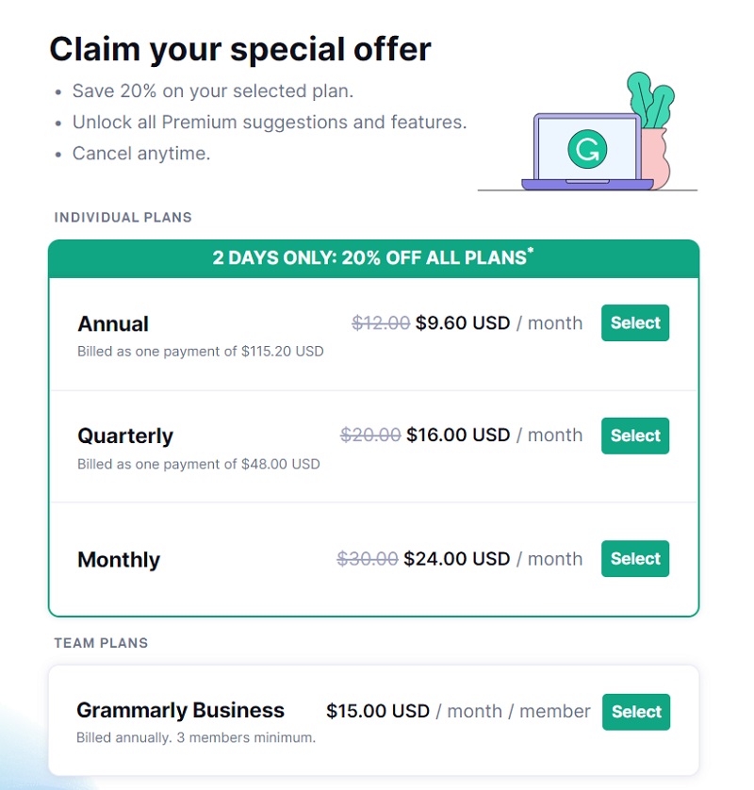This screenshot has height=790, width=754.
Task: Click the Claim your special offer heading
Action: (x=240, y=49)
